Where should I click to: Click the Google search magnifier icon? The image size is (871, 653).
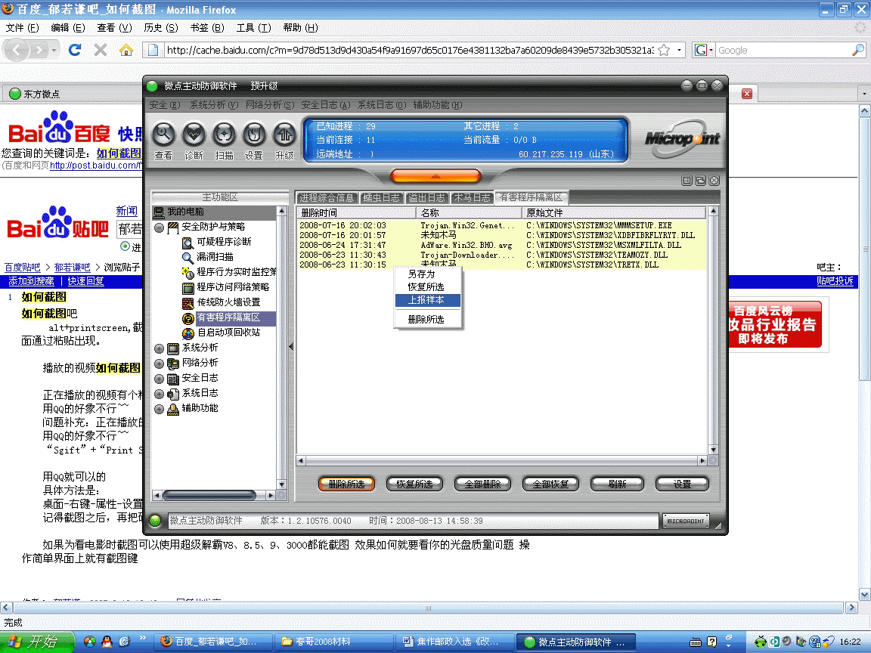857,50
